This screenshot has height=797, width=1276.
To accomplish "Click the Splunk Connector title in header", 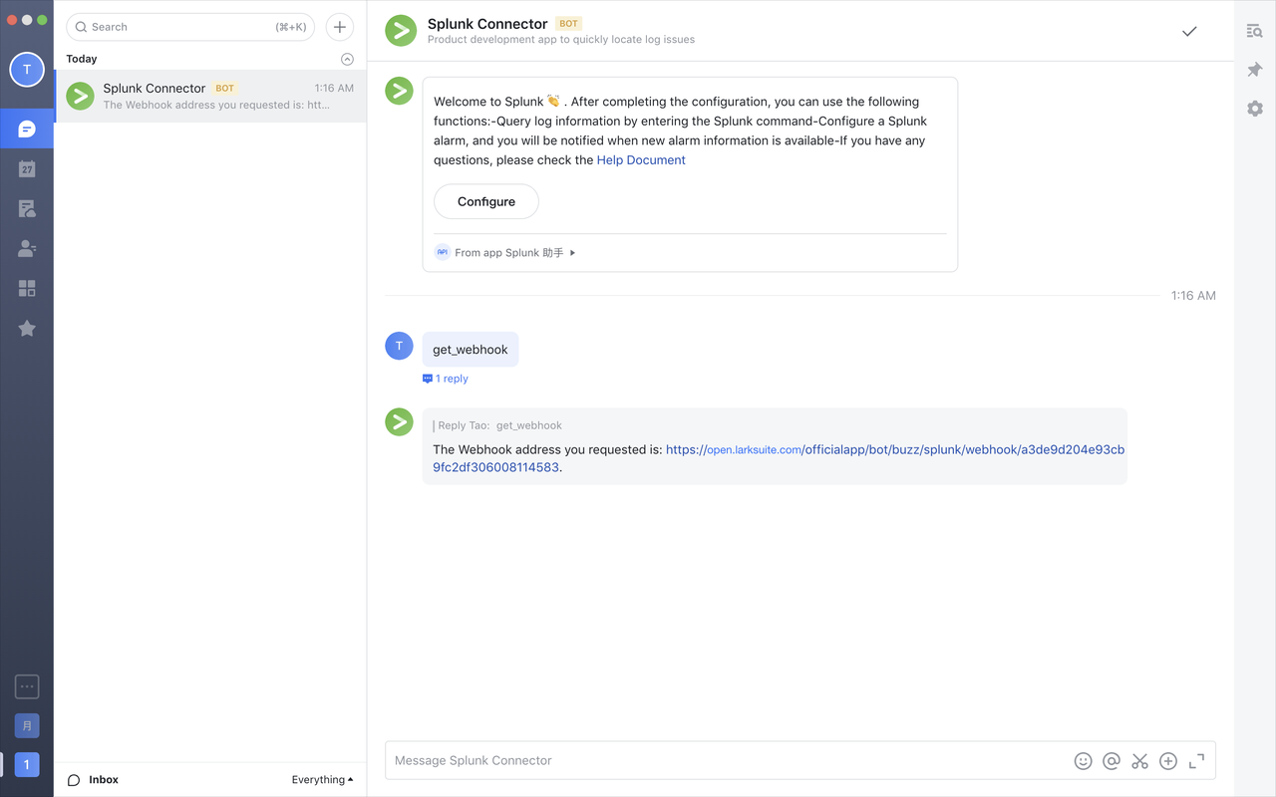I will point(487,24).
